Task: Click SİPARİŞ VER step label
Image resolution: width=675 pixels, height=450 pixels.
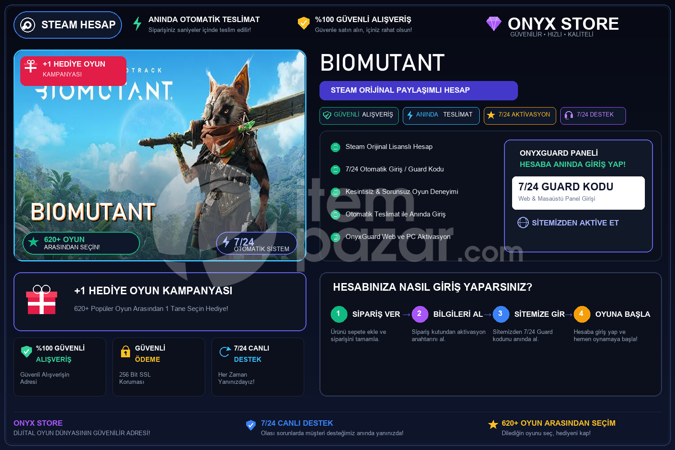Action: point(376,315)
